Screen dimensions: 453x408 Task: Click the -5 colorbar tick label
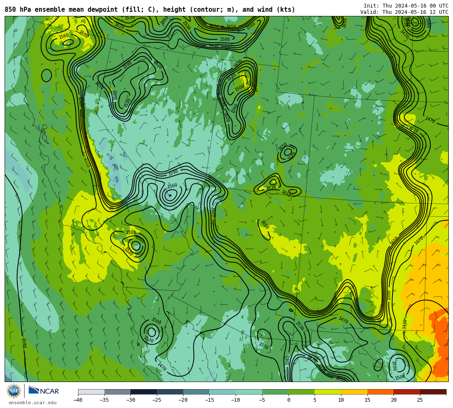click(262, 400)
